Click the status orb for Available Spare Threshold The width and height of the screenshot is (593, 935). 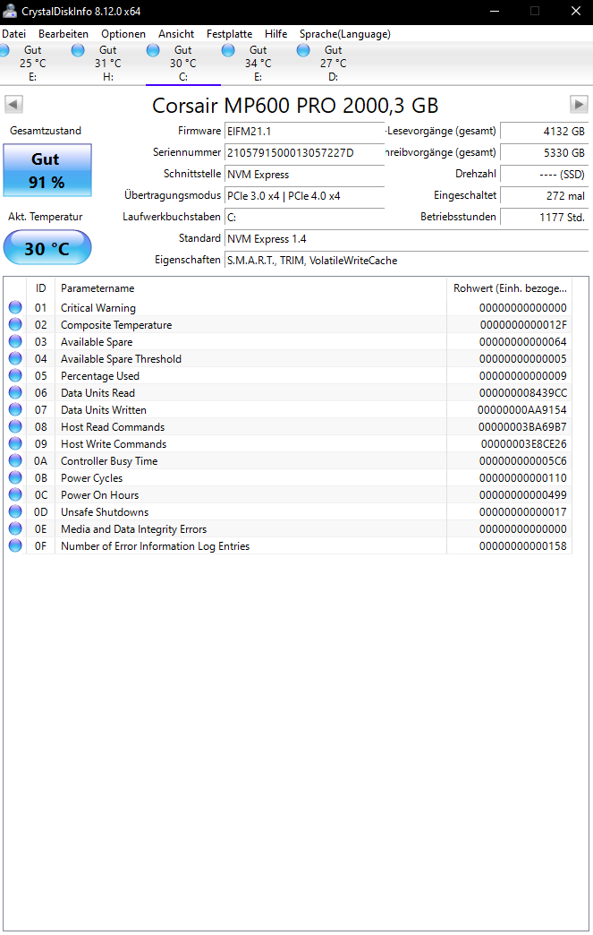(15, 358)
